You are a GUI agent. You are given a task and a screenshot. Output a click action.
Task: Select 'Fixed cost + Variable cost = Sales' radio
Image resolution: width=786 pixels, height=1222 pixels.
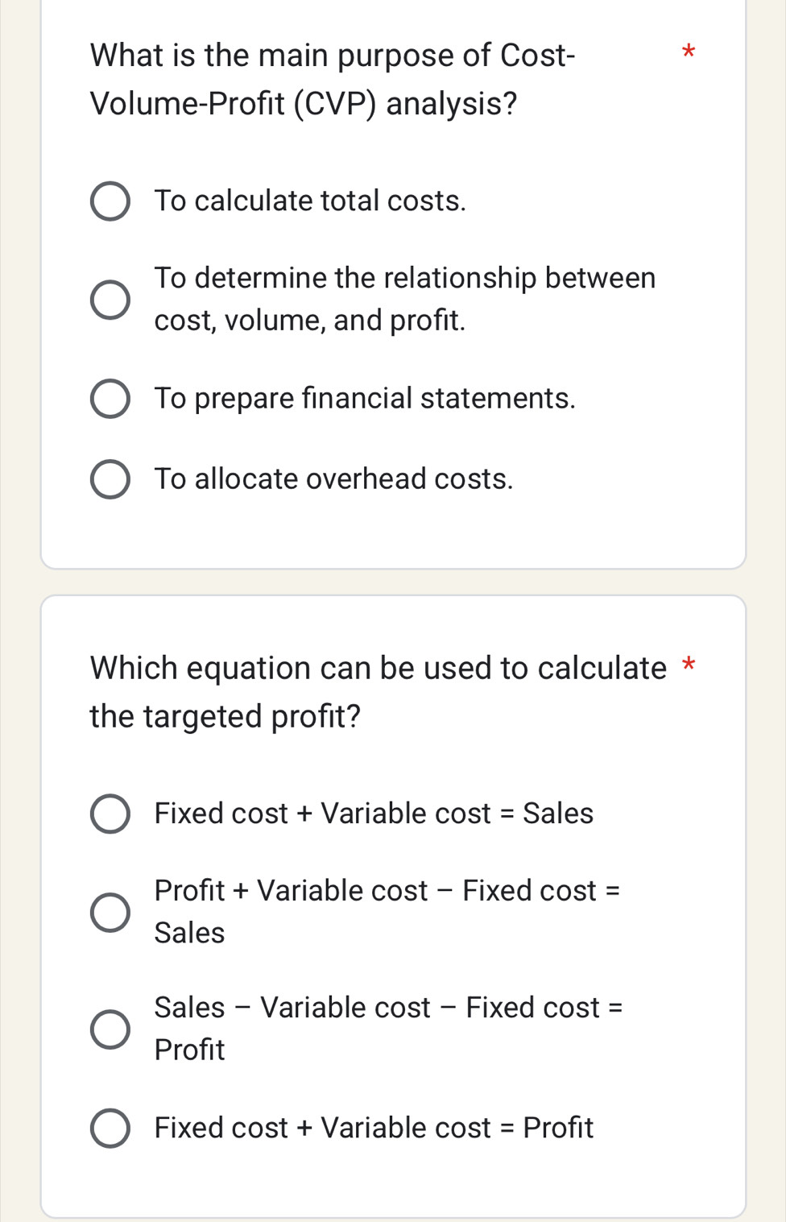coord(110,814)
